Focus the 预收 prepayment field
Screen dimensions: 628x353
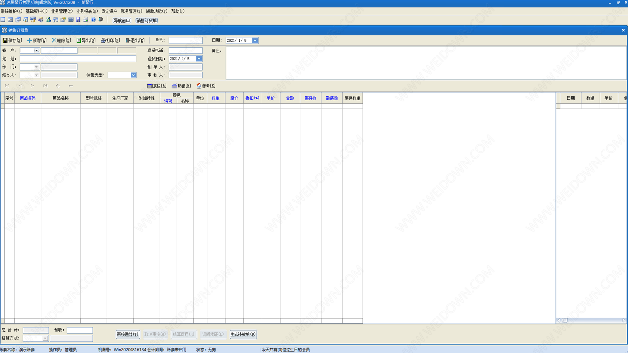(80, 330)
